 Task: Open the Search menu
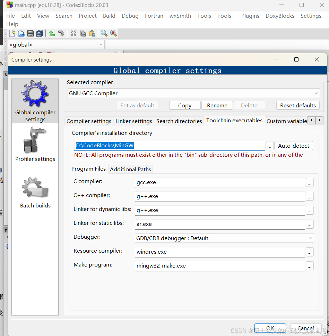64,16
